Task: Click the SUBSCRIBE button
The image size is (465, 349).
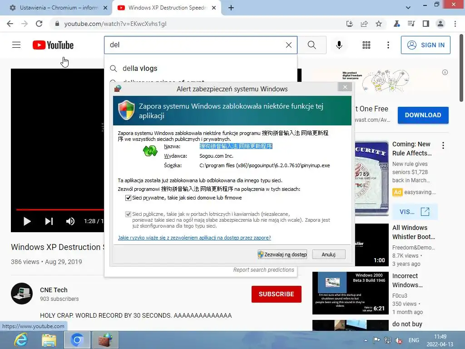Action: click(x=277, y=294)
